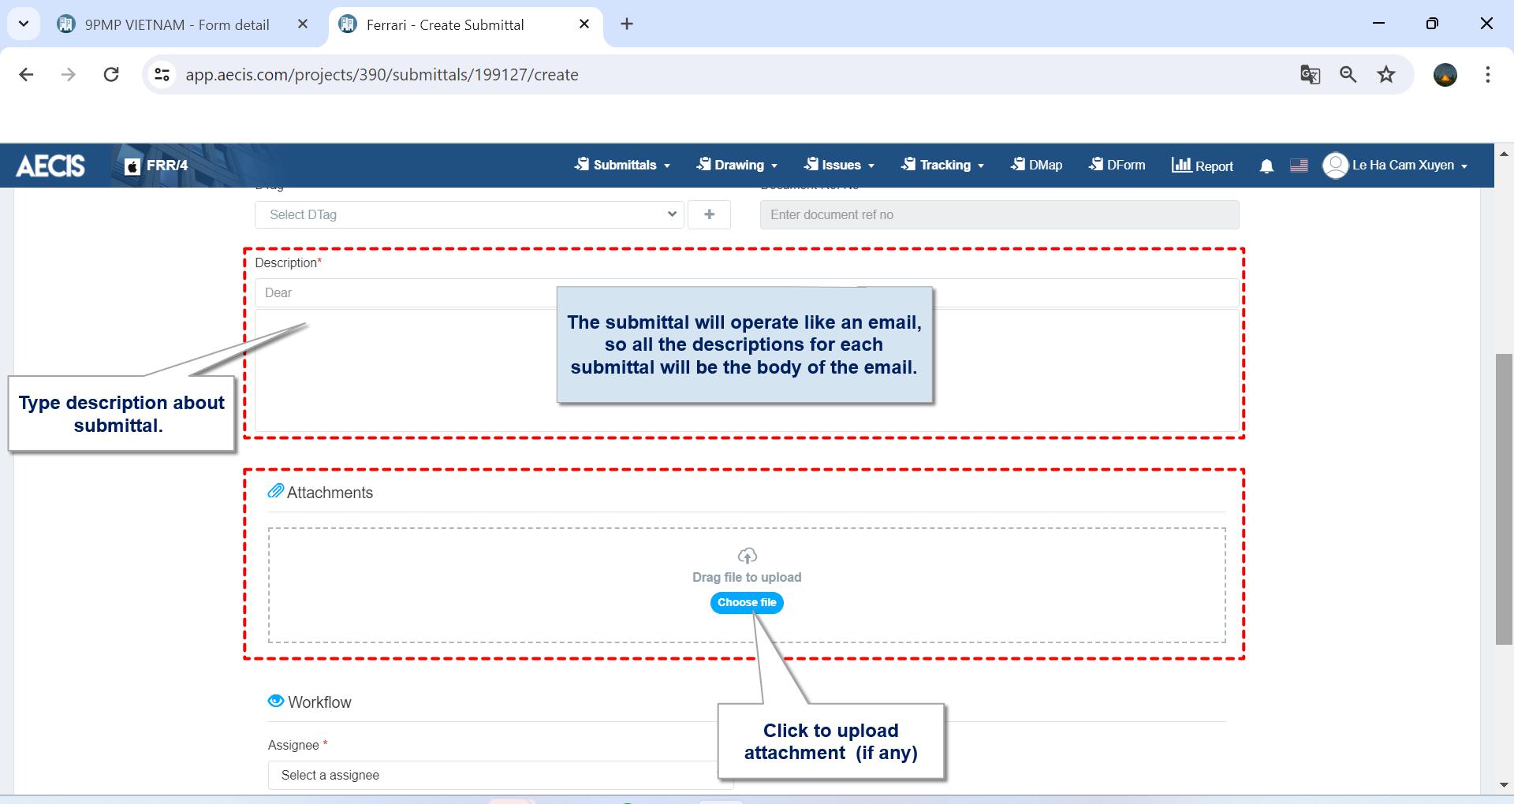This screenshot has height=804, width=1514.
Task: Click the Drag file to upload text
Action: [x=747, y=577]
